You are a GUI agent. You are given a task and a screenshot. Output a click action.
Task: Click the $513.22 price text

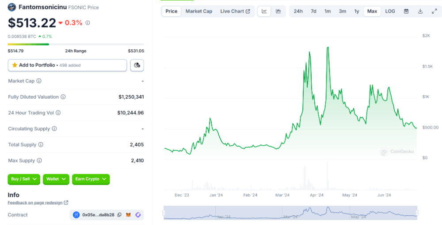[x=32, y=23]
